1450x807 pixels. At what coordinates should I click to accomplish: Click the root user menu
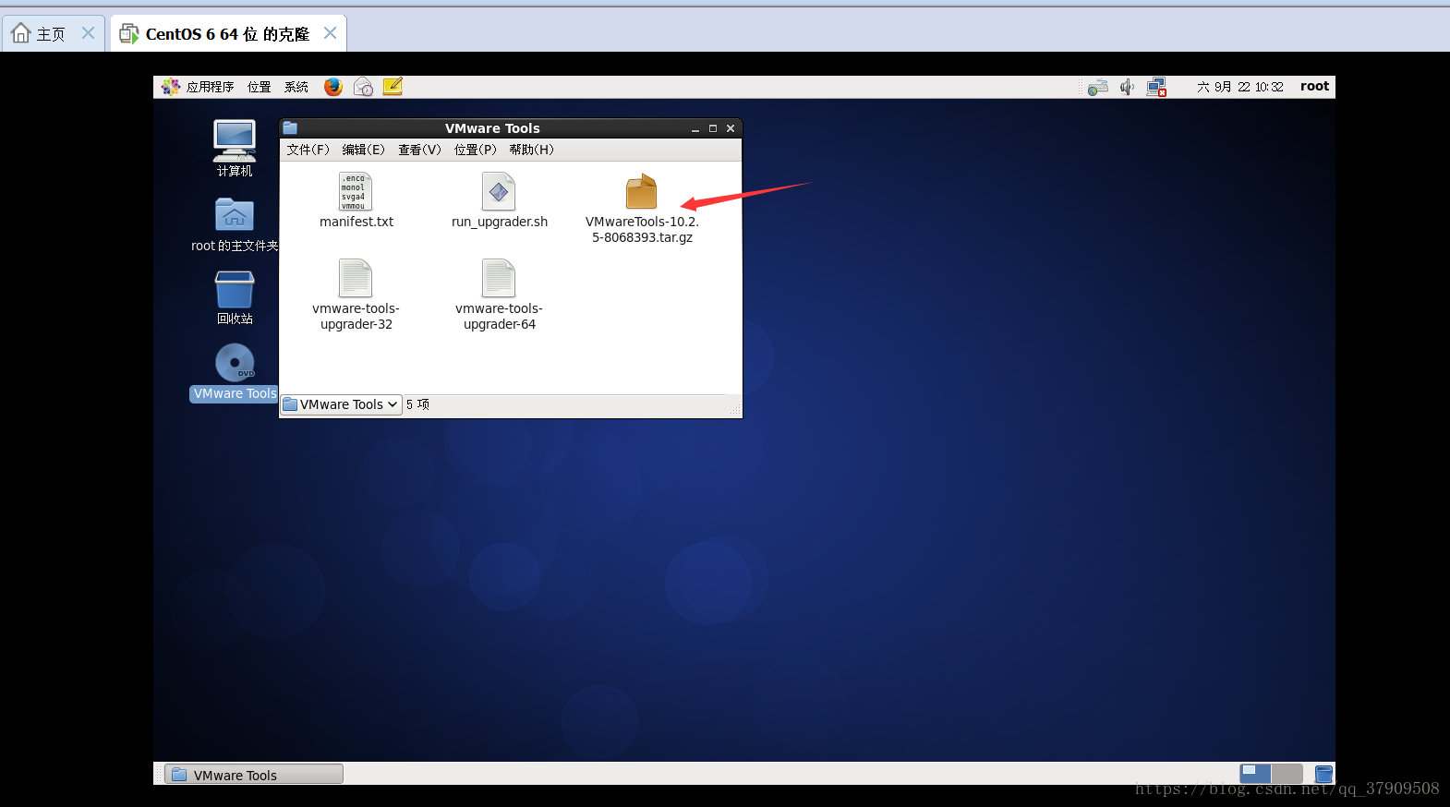pos(1314,86)
